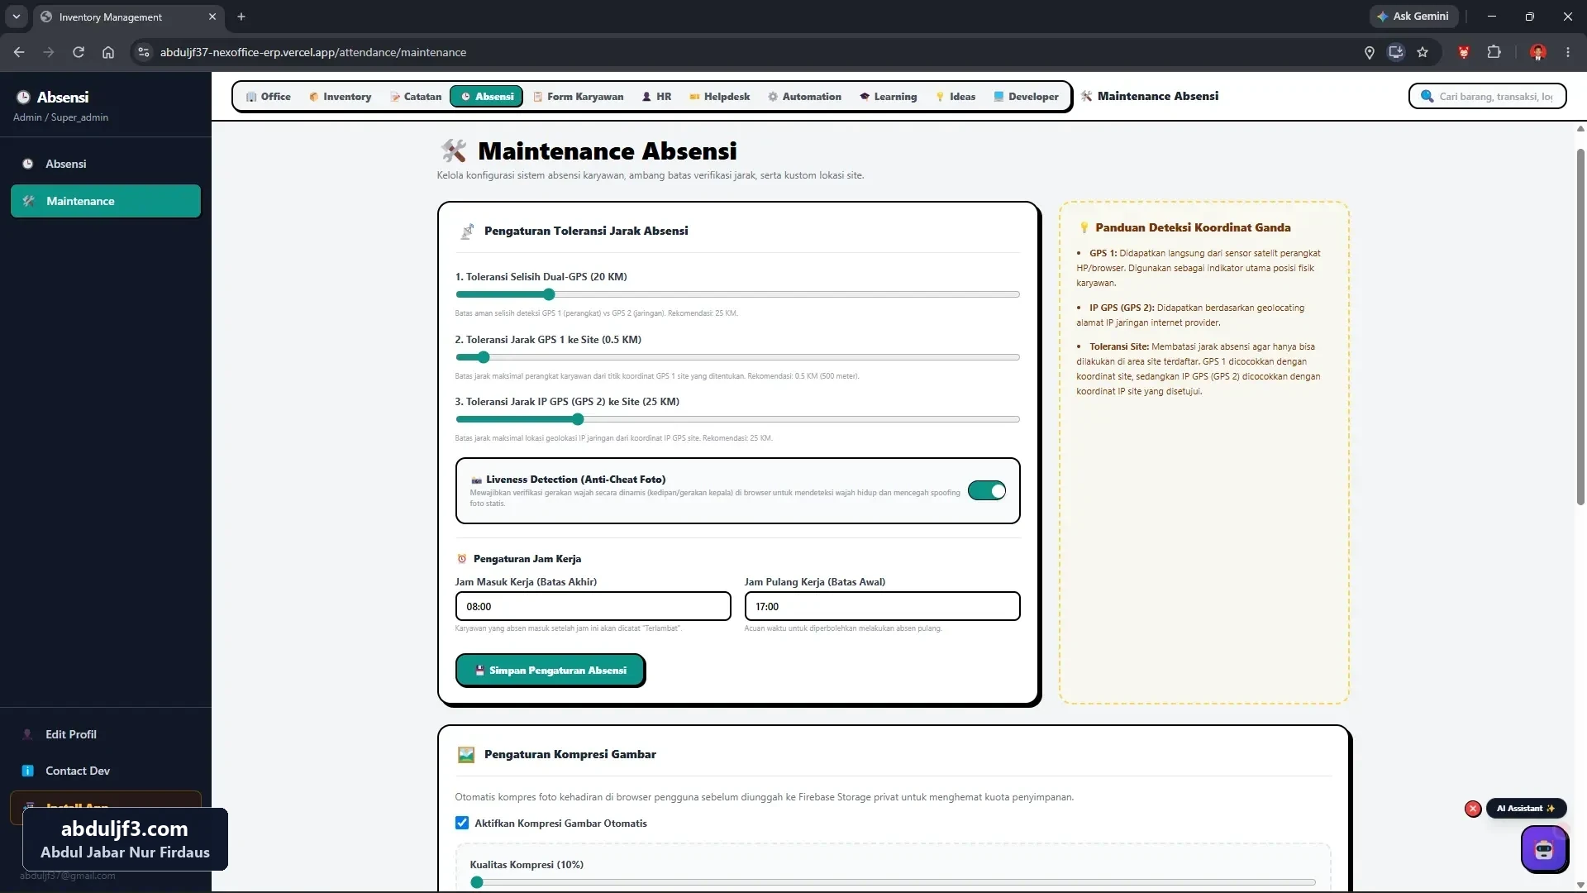Open the Developer tab
The image size is (1587, 893).
coord(1026,97)
